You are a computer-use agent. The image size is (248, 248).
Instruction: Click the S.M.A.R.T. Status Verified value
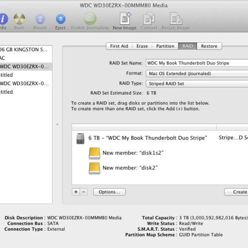coord(187,229)
